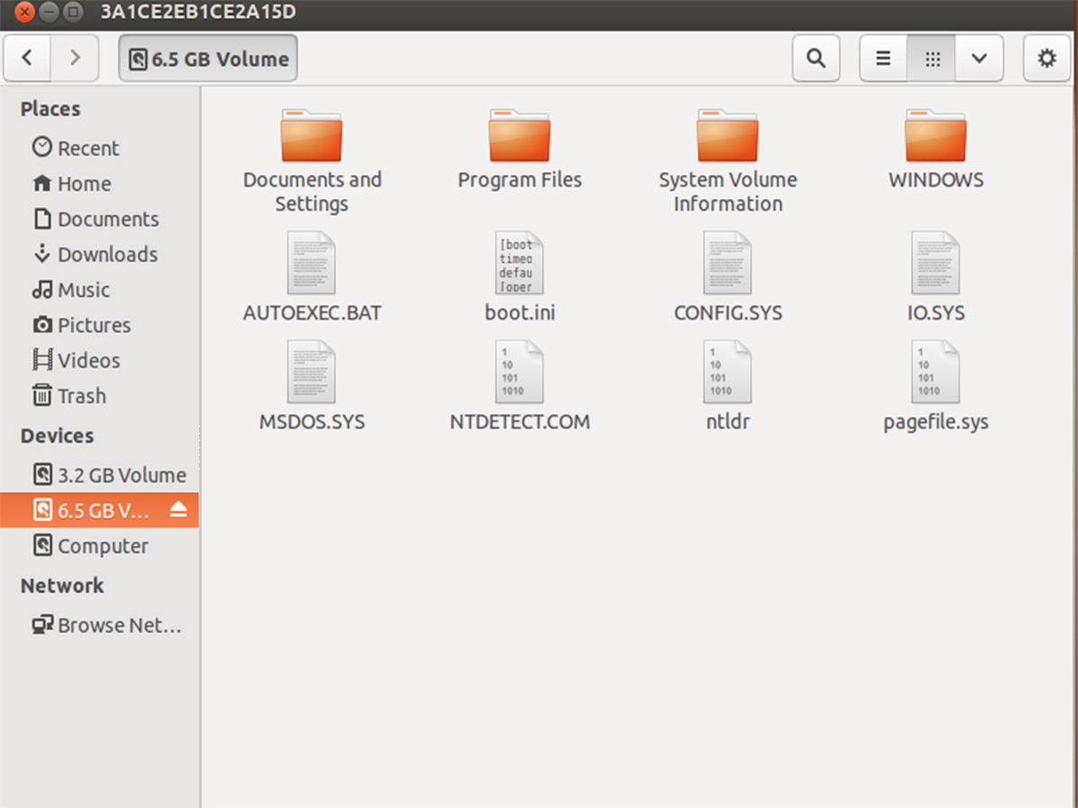Open the settings gear menu
The width and height of the screenshot is (1078, 808).
pyautogui.click(x=1047, y=58)
